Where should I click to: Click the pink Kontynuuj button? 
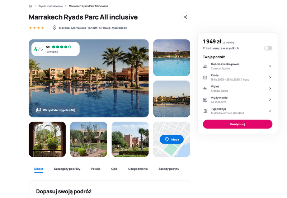237,124
